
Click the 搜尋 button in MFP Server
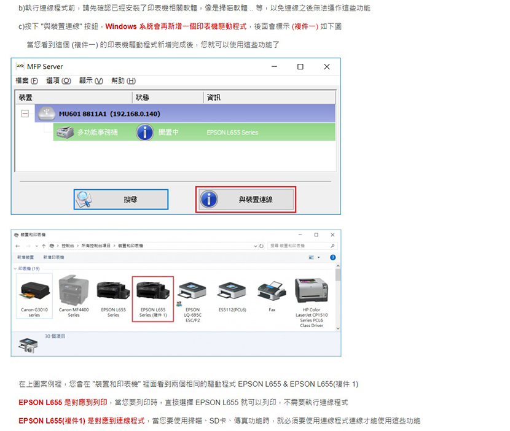[121, 200]
